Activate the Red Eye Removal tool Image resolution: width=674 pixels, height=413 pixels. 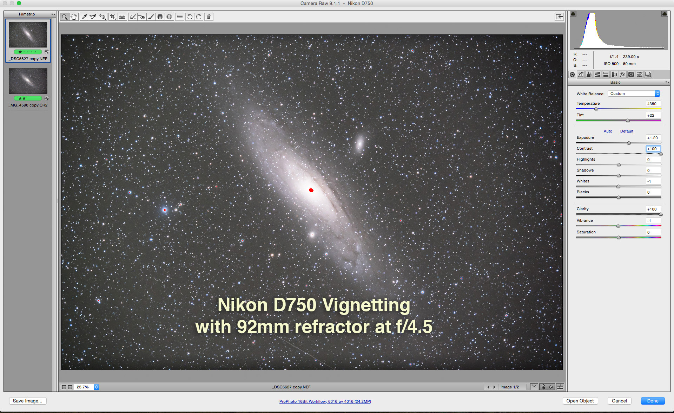[142, 17]
